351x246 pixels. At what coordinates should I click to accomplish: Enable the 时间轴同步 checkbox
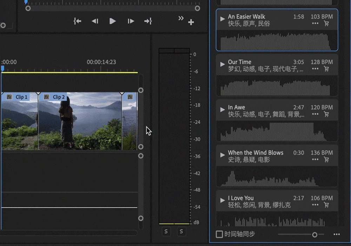(x=219, y=234)
